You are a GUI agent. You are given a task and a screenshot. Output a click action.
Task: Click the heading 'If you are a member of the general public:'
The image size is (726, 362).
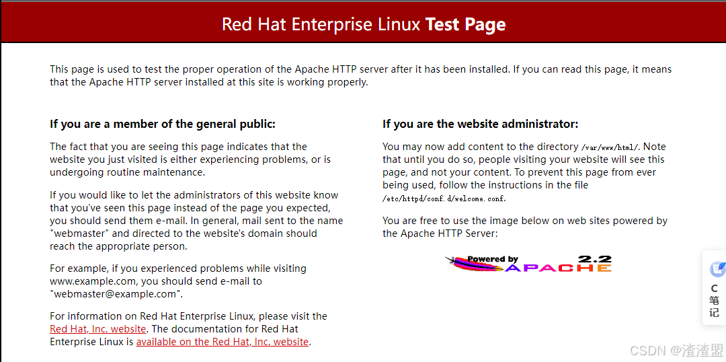pos(163,124)
